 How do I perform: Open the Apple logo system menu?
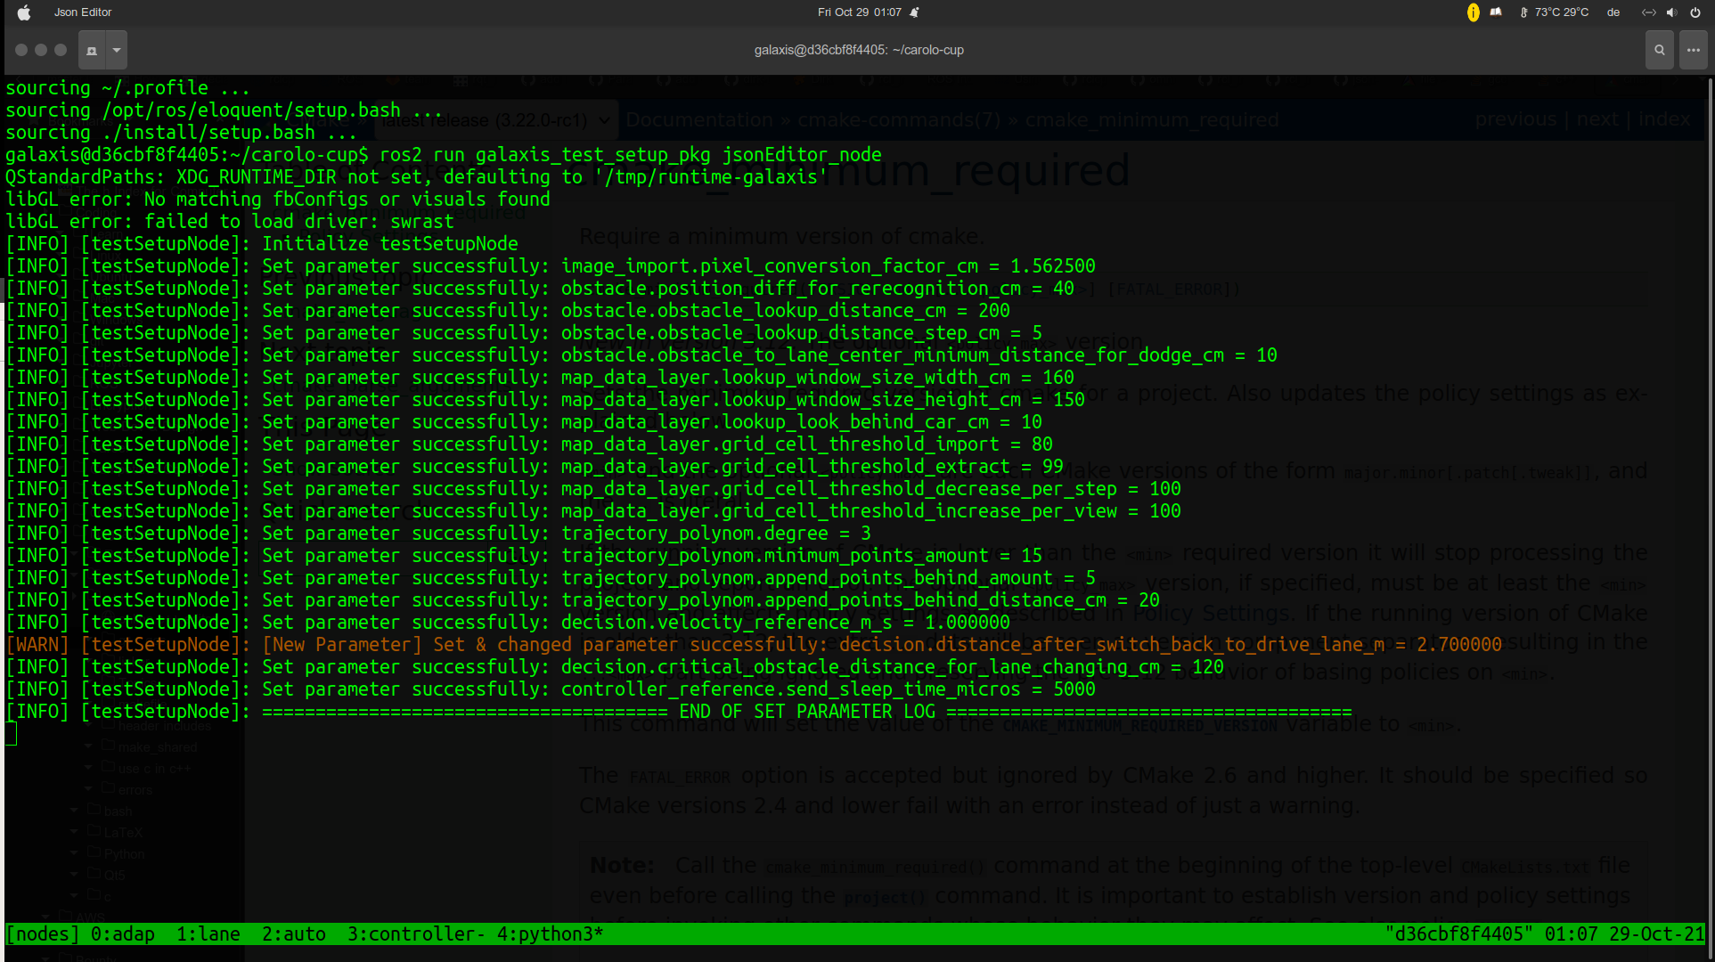24,12
